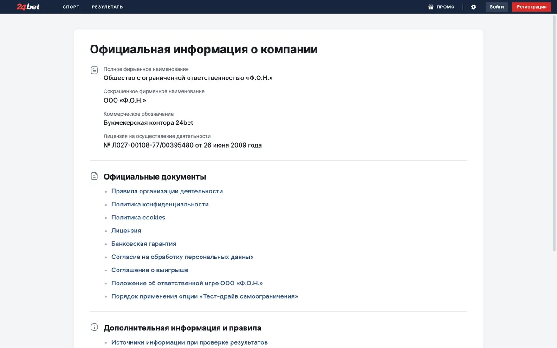Click the company info document icon
The width and height of the screenshot is (557, 348).
click(94, 71)
